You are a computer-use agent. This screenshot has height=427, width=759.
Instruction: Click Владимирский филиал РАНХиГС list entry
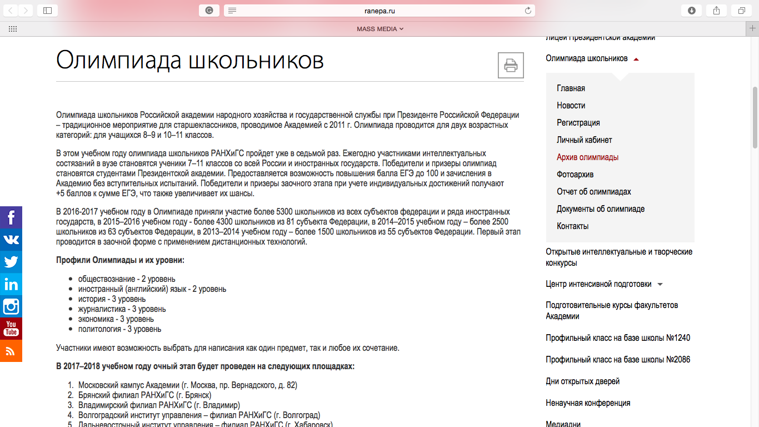(x=159, y=405)
